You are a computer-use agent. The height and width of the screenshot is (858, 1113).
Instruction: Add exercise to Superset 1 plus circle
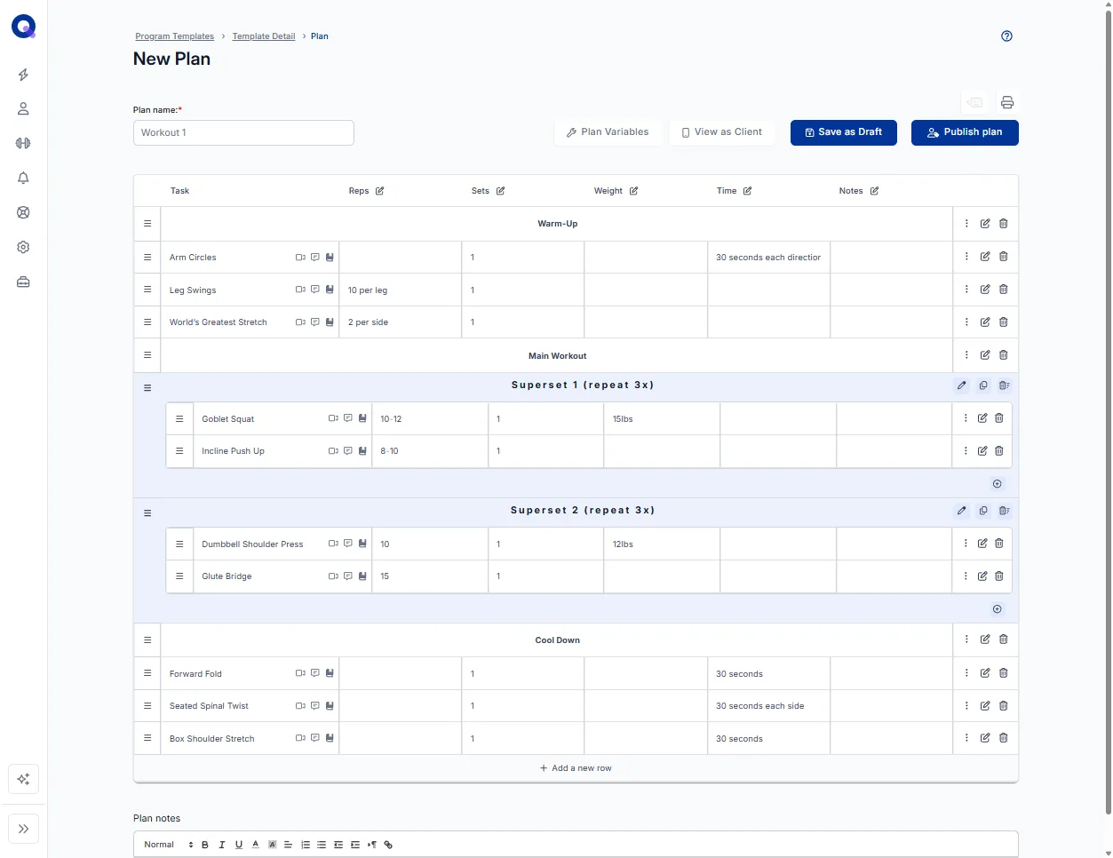(997, 484)
